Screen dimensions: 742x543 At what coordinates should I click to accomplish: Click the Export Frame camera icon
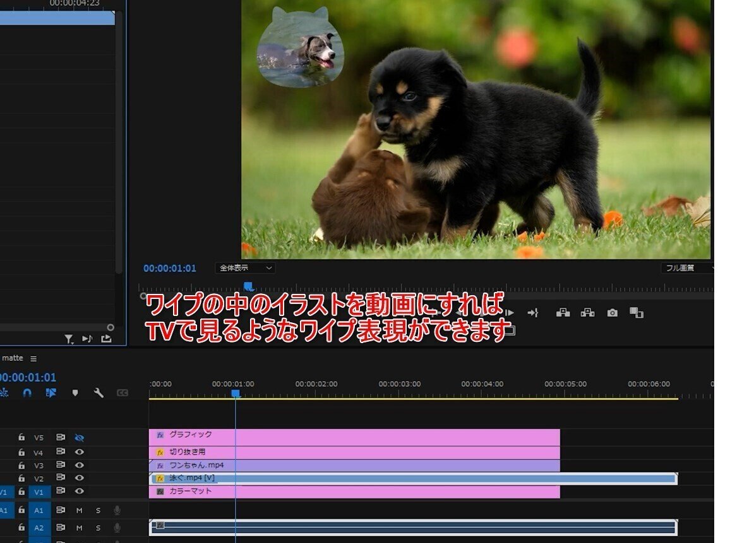(x=613, y=313)
